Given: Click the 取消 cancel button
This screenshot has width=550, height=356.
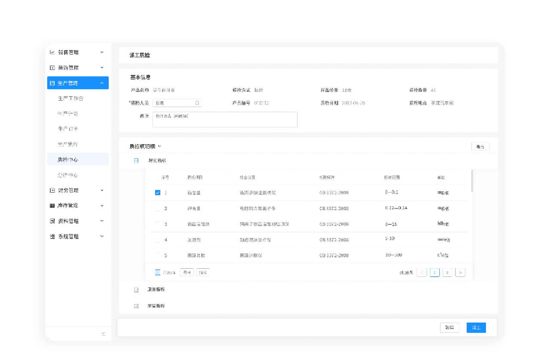Looking at the screenshot, I should click(x=449, y=328).
